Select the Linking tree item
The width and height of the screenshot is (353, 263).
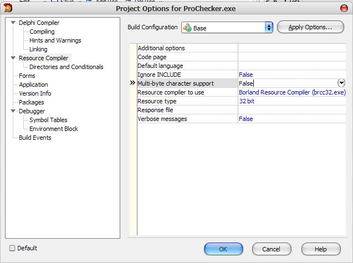tap(38, 49)
